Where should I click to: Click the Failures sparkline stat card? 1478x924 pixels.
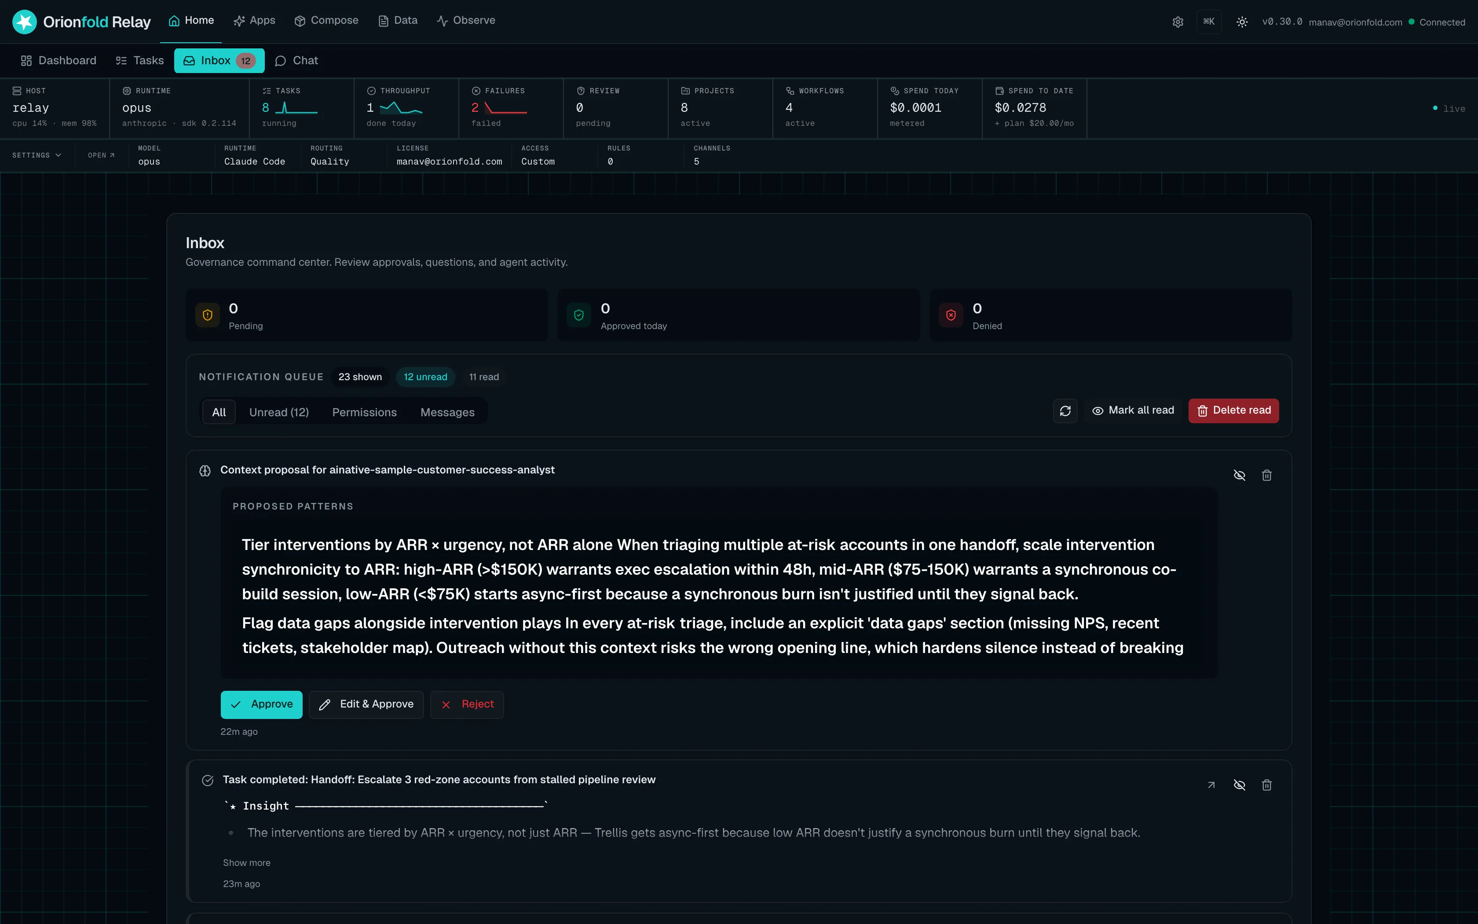[511, 107]
